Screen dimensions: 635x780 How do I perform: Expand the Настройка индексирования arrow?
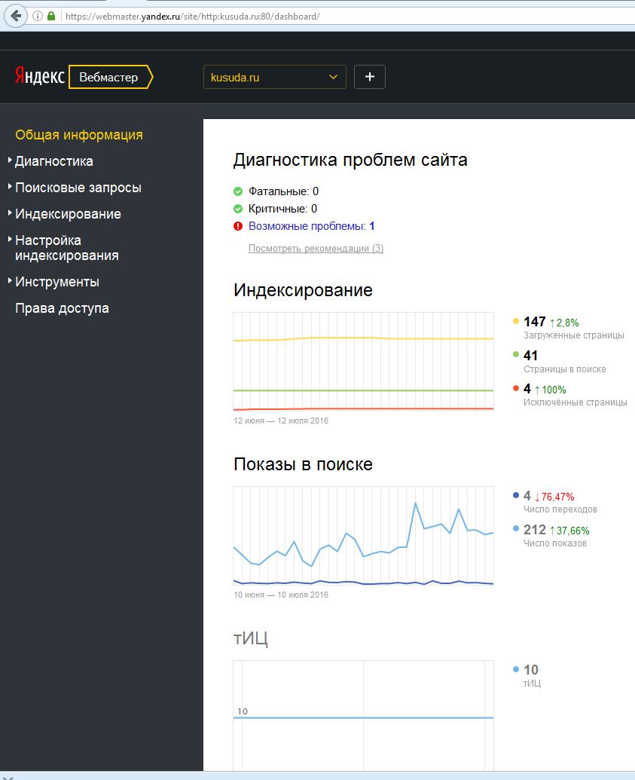pyautogui.click(x=10, y=239)
